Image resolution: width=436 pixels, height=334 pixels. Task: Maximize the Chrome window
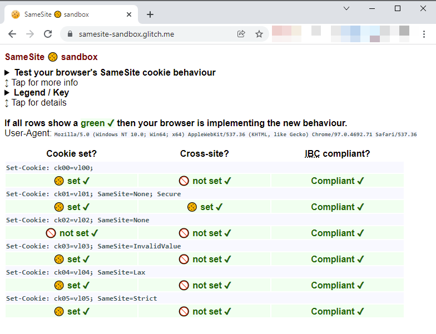coord(398,8)
